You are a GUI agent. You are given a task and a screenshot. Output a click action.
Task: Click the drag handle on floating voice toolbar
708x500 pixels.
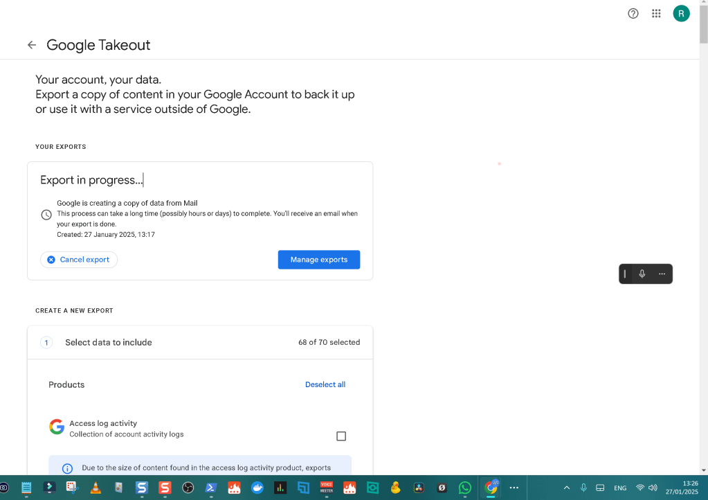pos(625,274)
